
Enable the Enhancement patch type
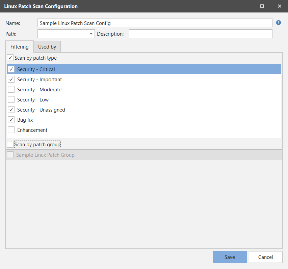click(11, 130)
